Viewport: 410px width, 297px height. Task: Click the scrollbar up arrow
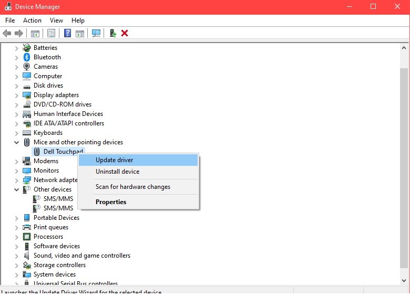[x=404, y=48]
